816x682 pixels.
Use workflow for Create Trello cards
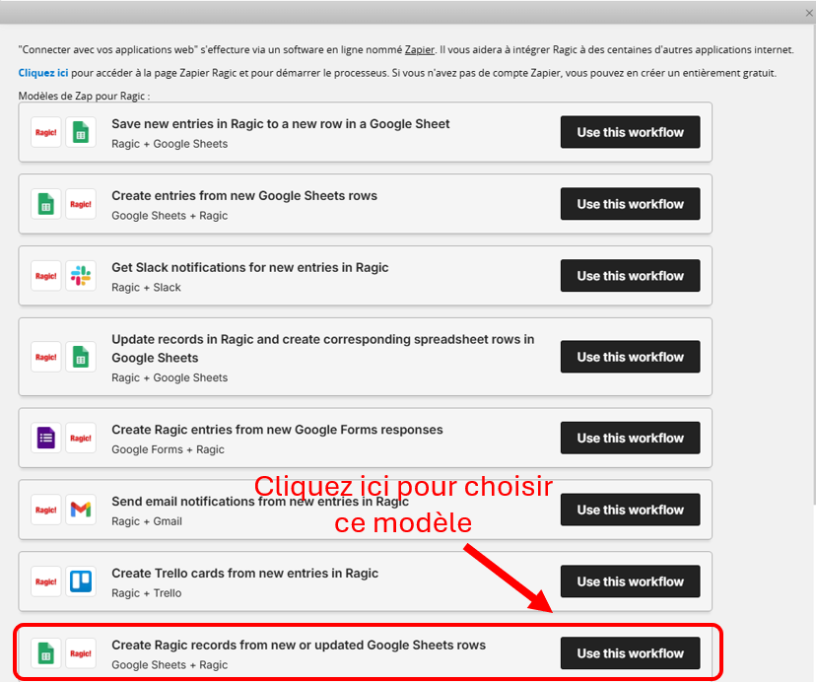630,581
